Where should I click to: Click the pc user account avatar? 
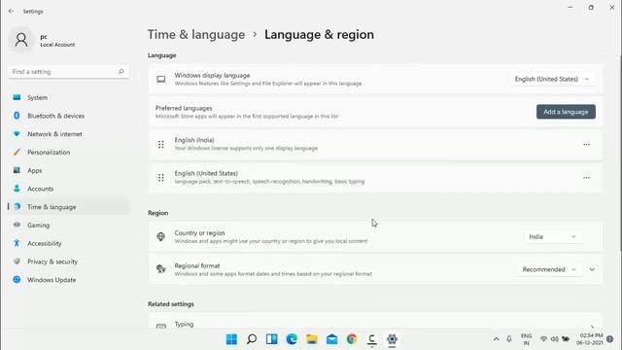tap(21, 40)
